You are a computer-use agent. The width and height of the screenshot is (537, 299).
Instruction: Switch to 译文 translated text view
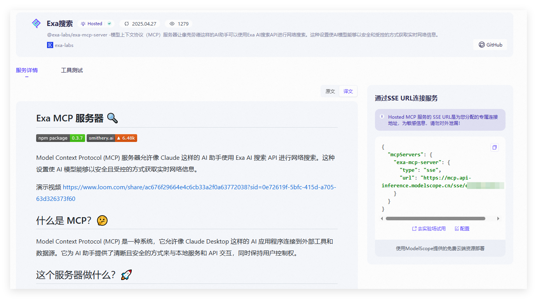click(x=348, y=92)
